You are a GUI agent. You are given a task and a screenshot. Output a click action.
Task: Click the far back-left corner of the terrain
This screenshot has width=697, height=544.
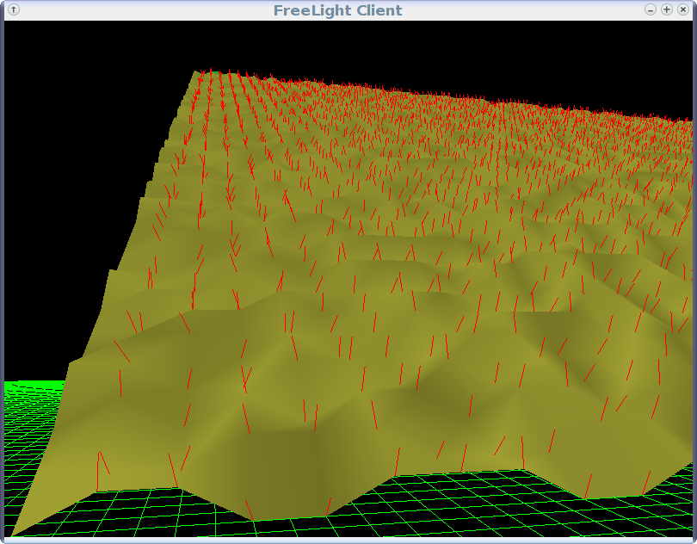[196, 72]
